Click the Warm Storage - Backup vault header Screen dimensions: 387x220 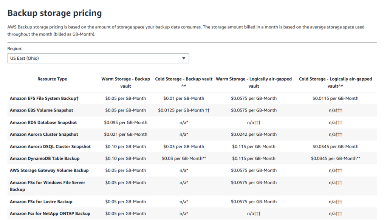click(x=125, y=82)
